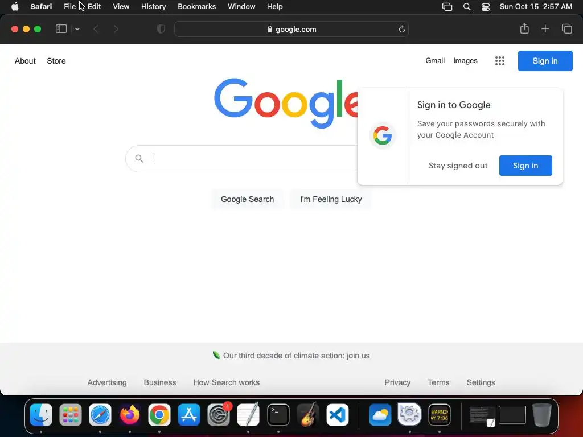Open the Edit menu

tap(94, 7)
